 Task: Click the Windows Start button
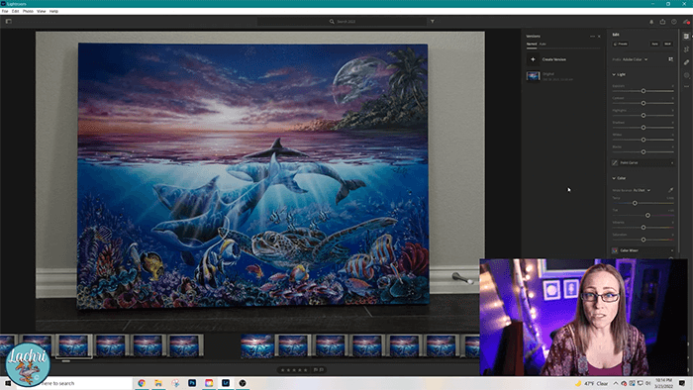tap(8, 383)
